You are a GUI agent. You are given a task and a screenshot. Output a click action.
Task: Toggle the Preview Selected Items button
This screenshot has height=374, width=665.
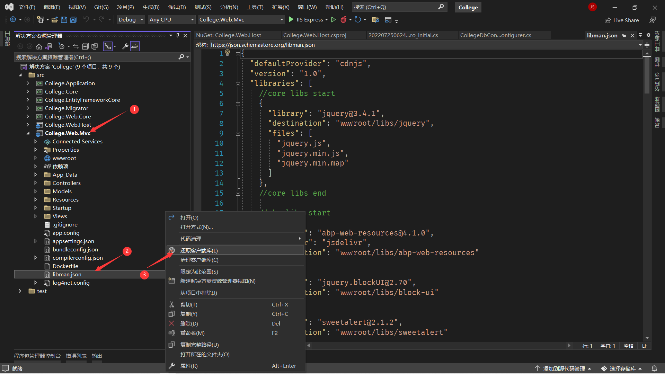[135, 46]
